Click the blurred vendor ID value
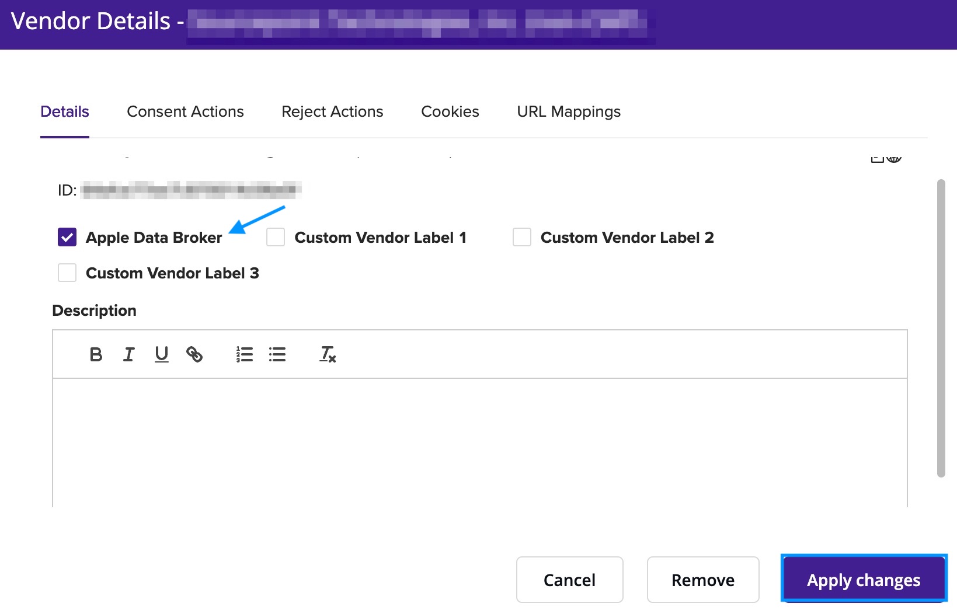The width and height of the screenshot is (957, 610). coord(192,190)
